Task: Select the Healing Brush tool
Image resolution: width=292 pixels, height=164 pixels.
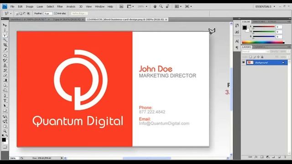Action: (5, 56)
